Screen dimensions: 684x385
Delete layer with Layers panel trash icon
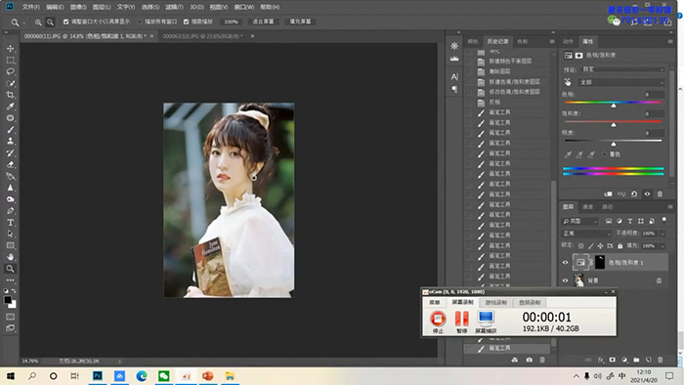pos(661,360)
